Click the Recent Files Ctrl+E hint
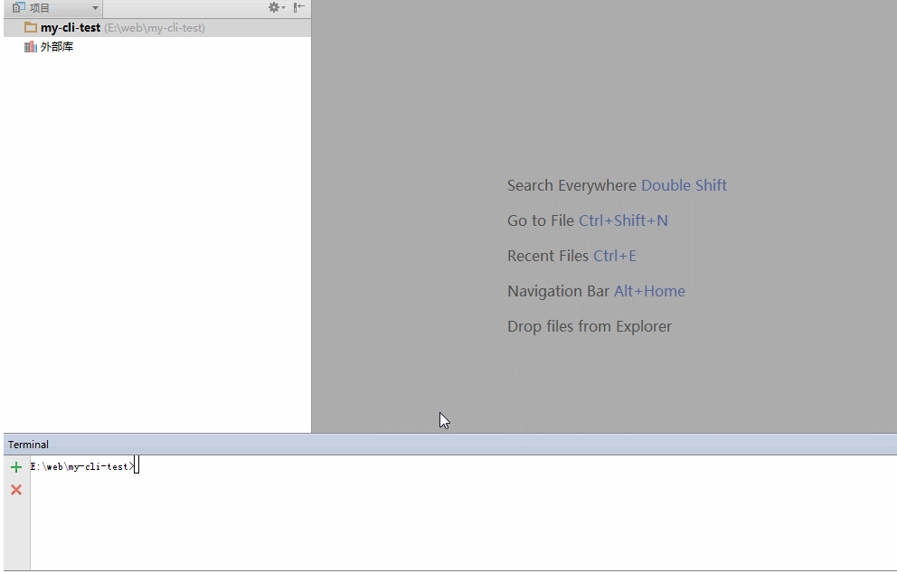The width and height of the screenshot is (897, 572). pos(571,256)
